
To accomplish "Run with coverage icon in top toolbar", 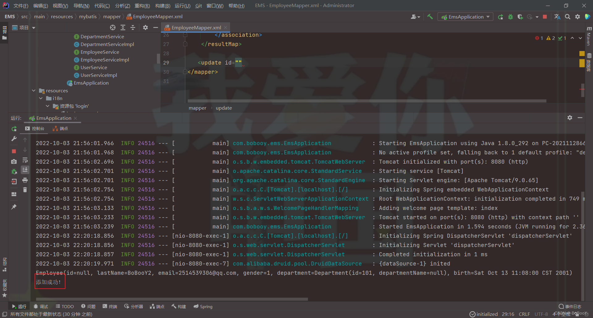I will click(x=520, y=17).
